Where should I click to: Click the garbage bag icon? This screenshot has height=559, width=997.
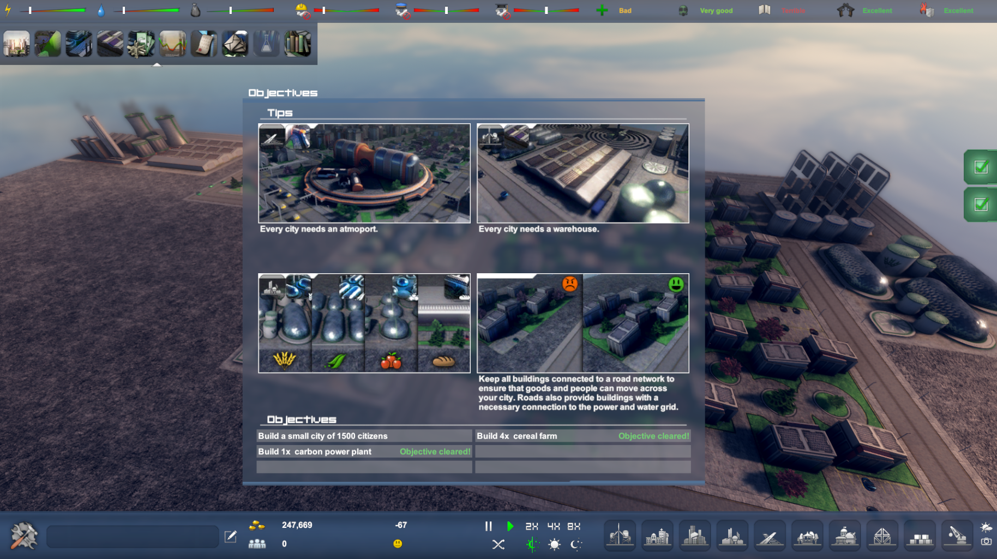point(195,10)
